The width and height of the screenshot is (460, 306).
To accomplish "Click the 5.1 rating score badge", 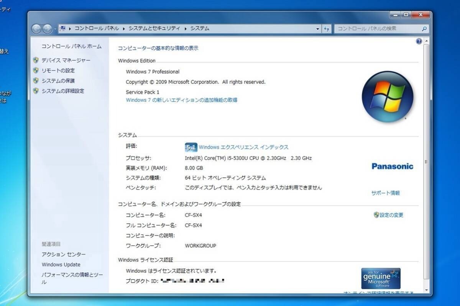I will pos(191,147).
